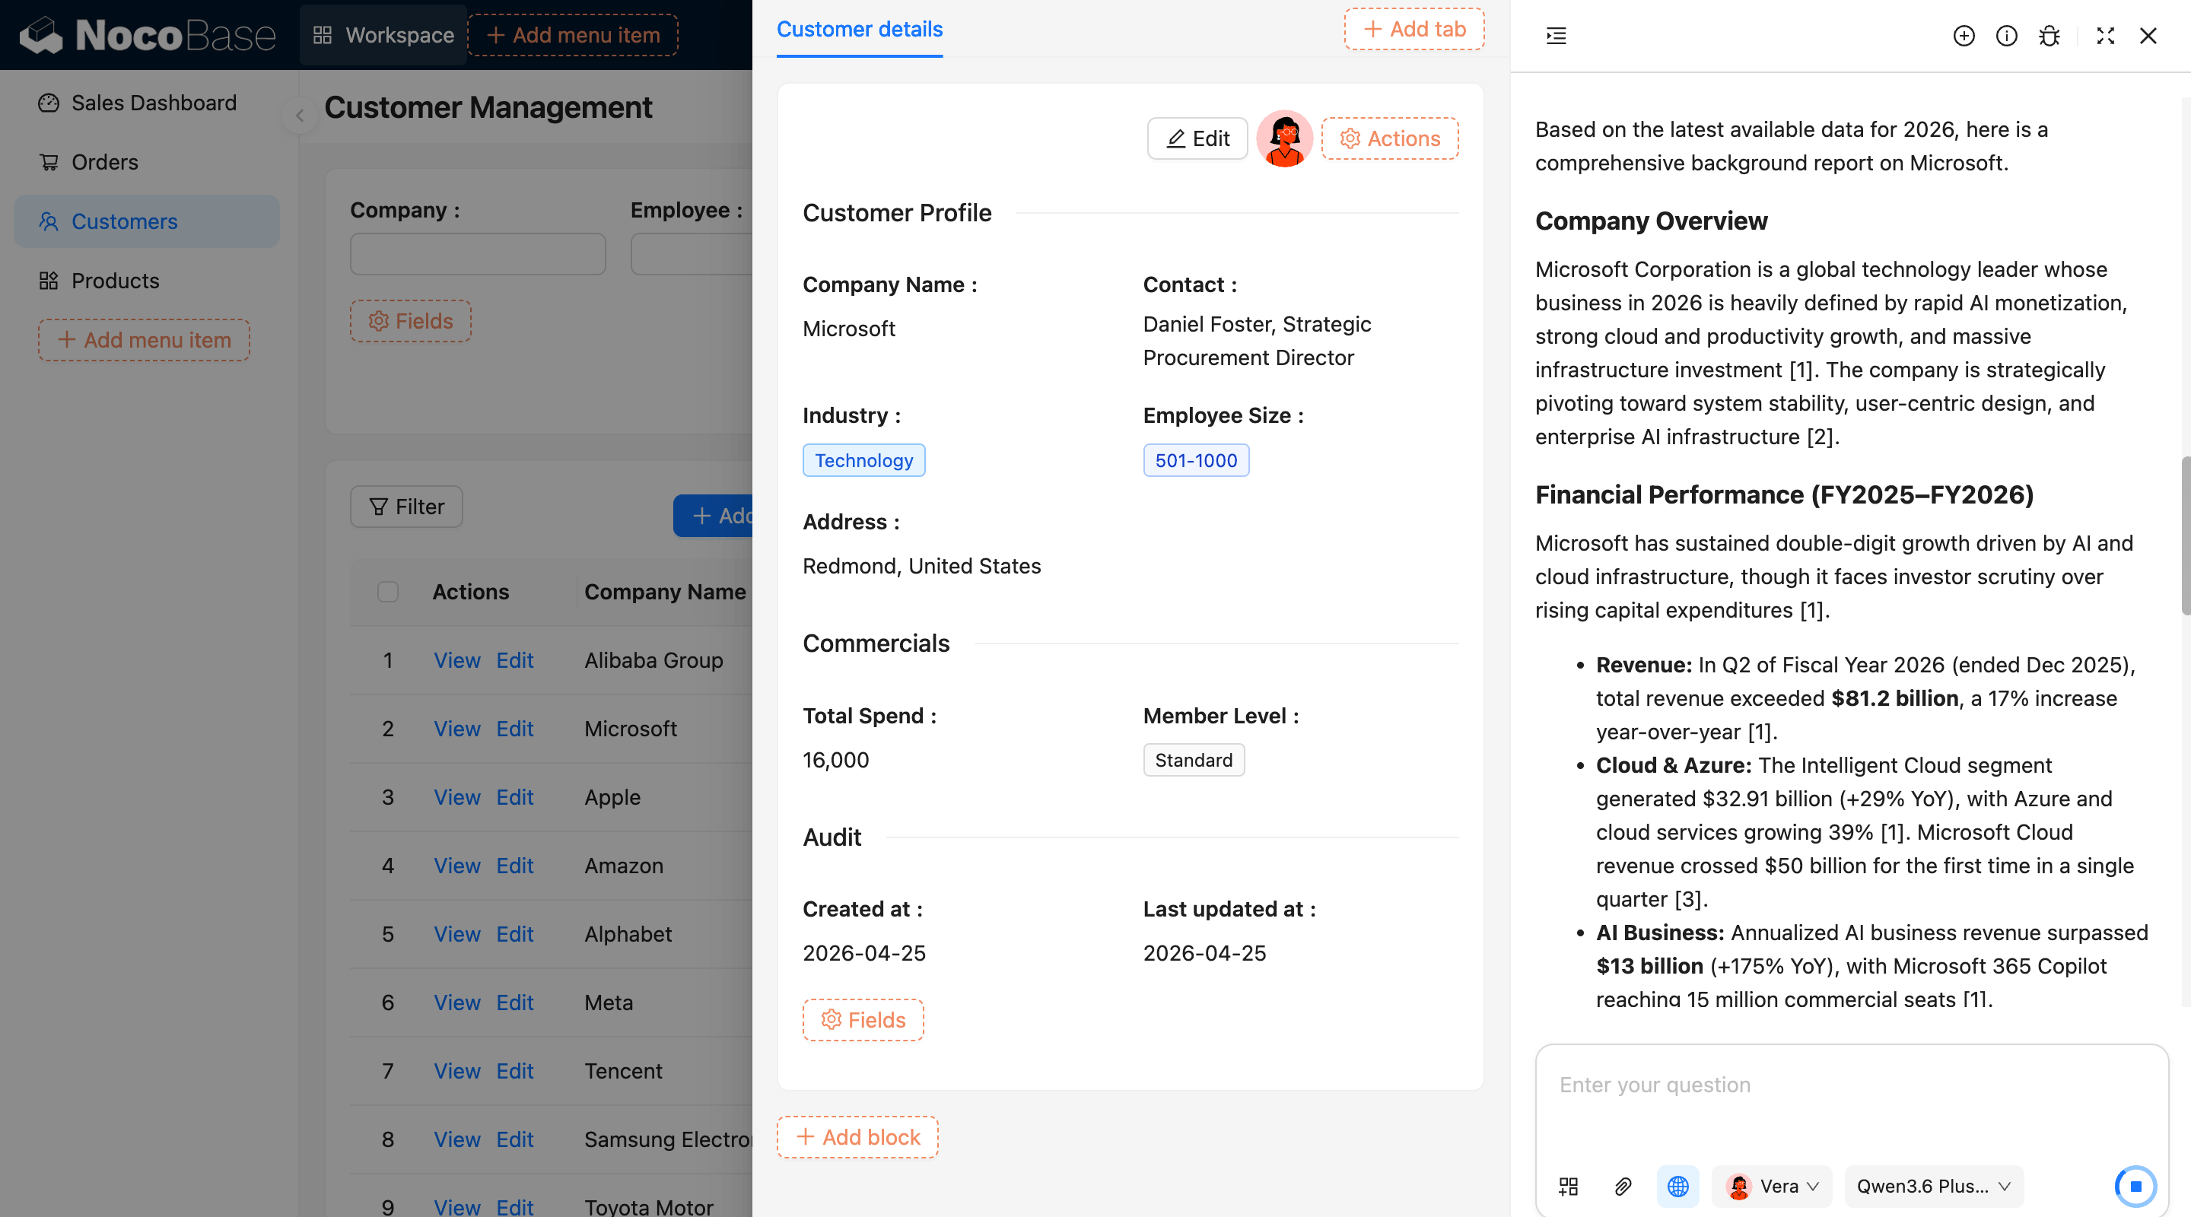Click the Vera avatar next to Edit
Image resolution: width=2191 pixels, height=1217 pixels.
(1284, 138)
